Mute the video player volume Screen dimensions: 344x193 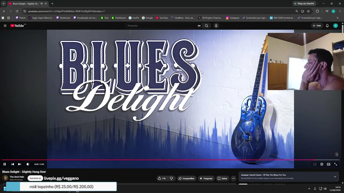[x=28, y=164]
